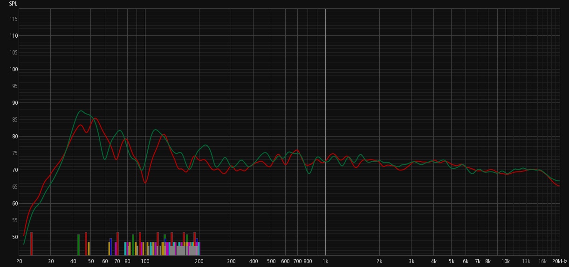Select the 90 dB SPL axis label
Viewport: 569px width, 267px height.
click(x=14, y=103)
